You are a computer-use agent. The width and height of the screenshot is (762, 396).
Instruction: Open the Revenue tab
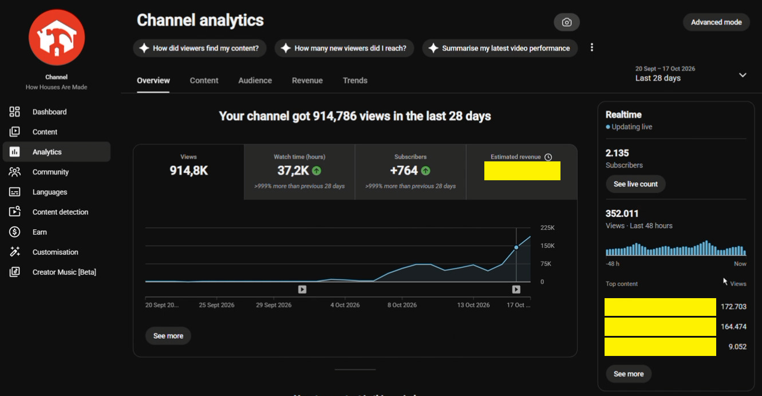click(307, 81)
